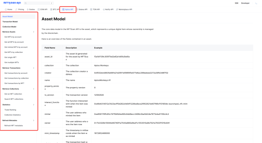
Task: Click the mint_timestamp field name cell
Action: point(52,133)
